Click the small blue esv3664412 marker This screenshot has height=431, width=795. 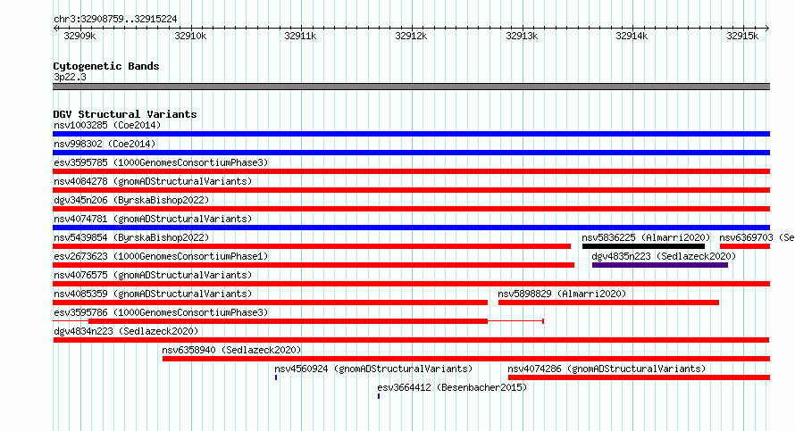pyautogui.click(x=379, y=396)
